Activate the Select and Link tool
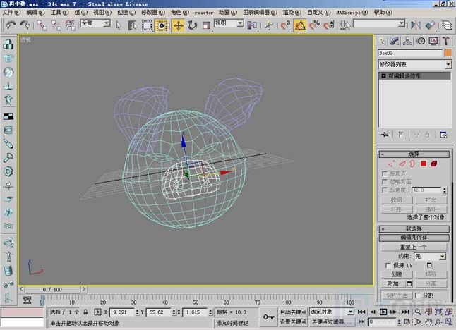Screen dimensions: 456x330 point(42,25)
